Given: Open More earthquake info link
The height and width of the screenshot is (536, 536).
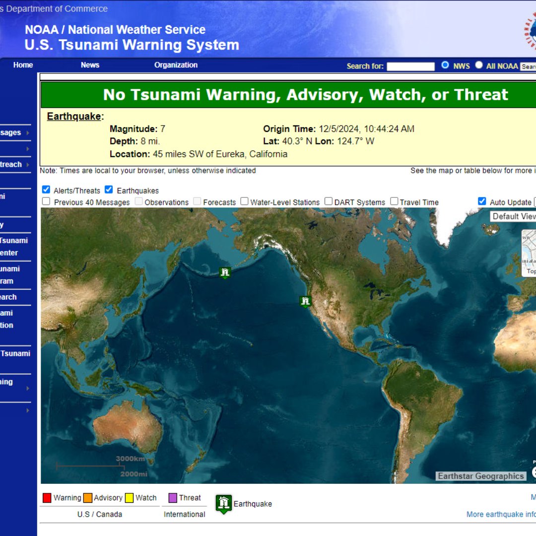Looking at the screenshot, I should 501,514.
